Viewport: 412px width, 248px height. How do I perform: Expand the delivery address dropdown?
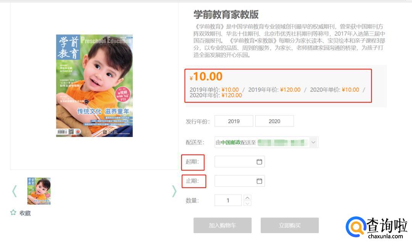[x=314, y=142]
